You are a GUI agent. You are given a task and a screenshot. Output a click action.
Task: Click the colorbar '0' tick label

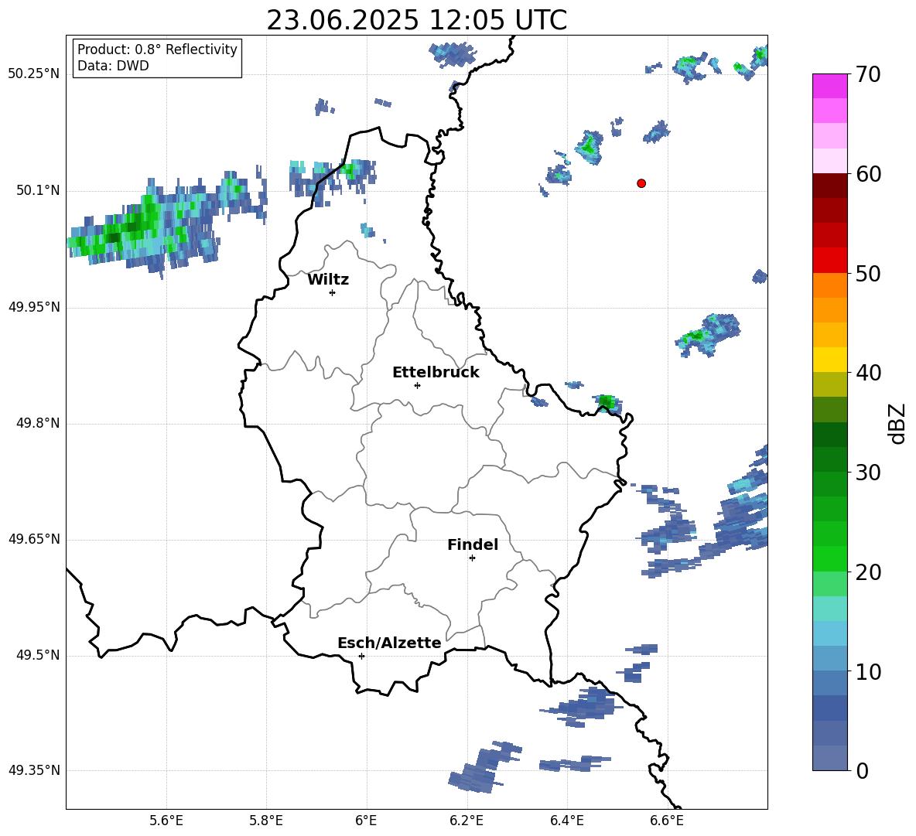pos(862,770)
